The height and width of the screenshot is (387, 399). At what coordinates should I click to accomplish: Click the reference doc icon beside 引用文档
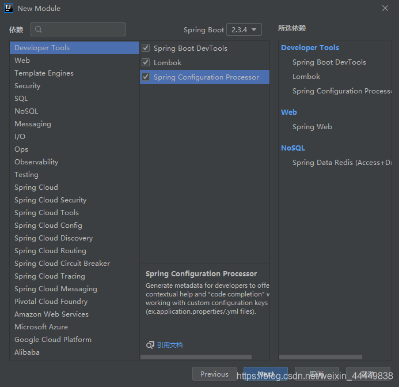150,345
